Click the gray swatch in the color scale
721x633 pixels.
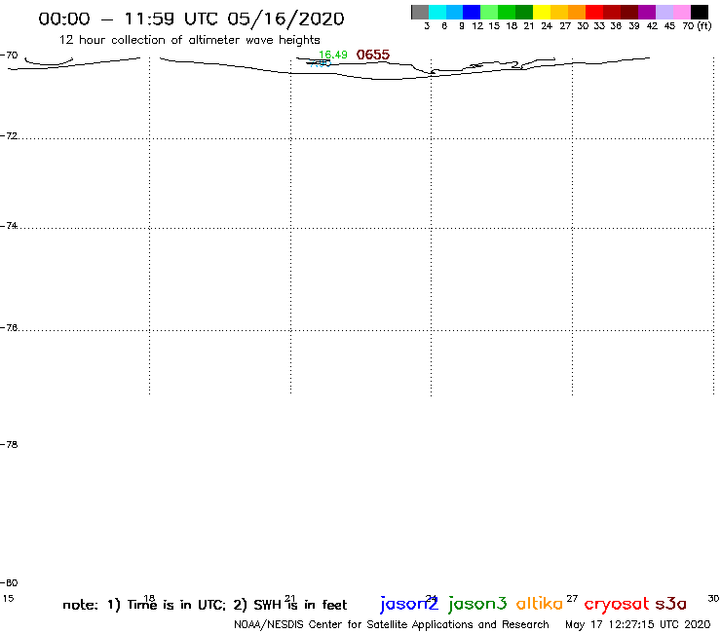tap(420, 12)
